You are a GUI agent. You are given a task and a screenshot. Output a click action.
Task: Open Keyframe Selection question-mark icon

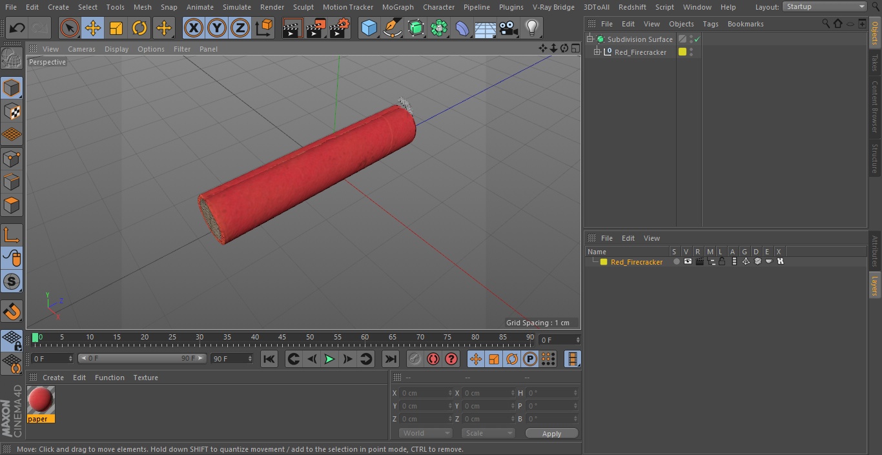tap(451, 359)
